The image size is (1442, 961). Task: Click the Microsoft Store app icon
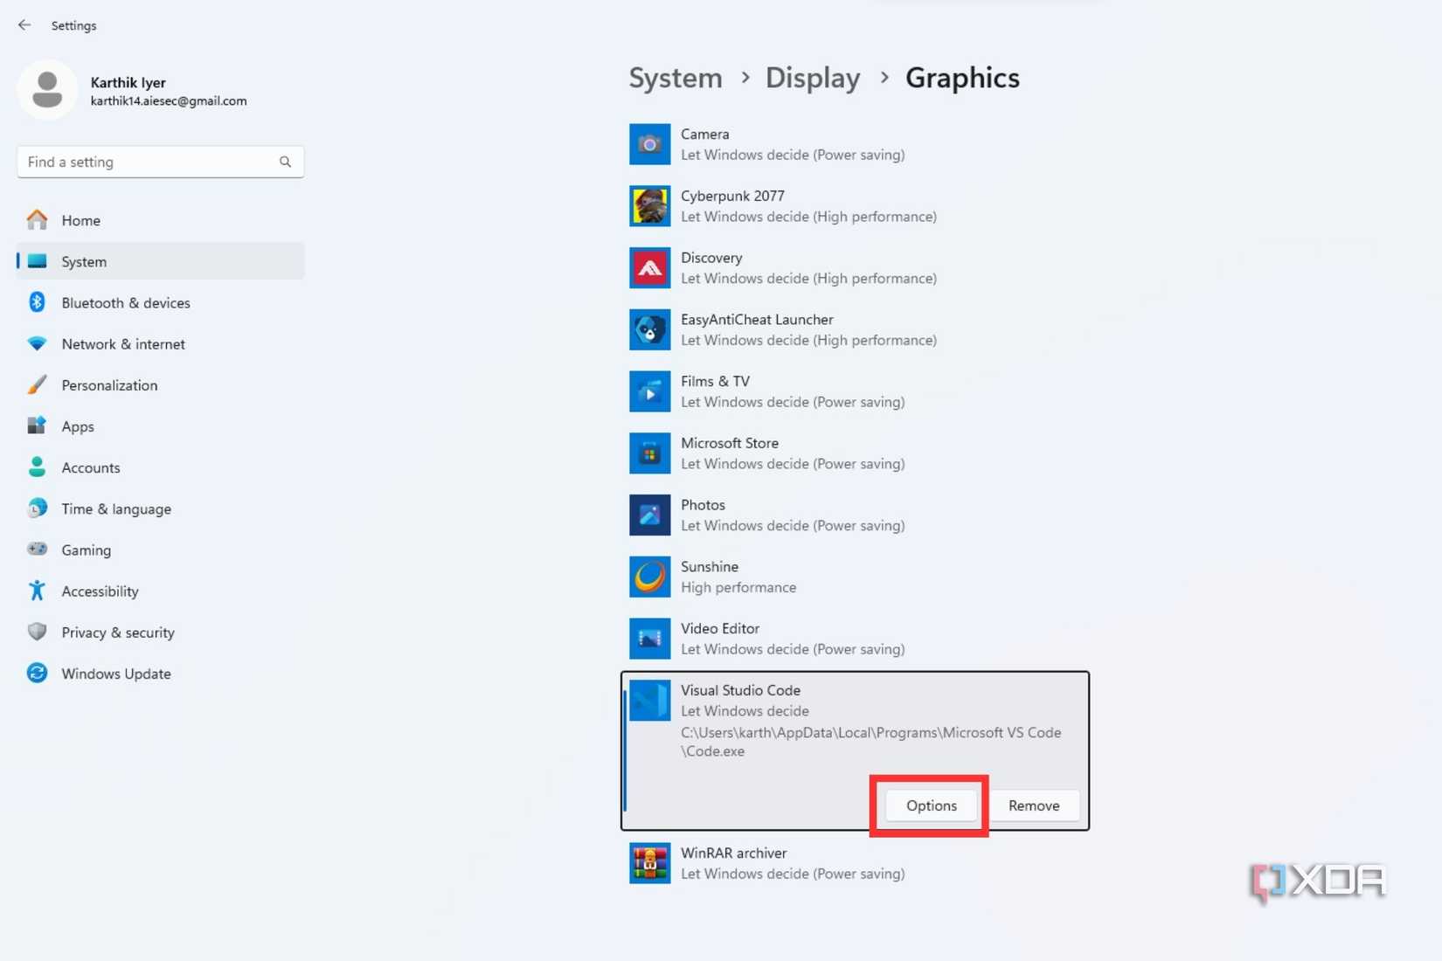coord(649,453)
